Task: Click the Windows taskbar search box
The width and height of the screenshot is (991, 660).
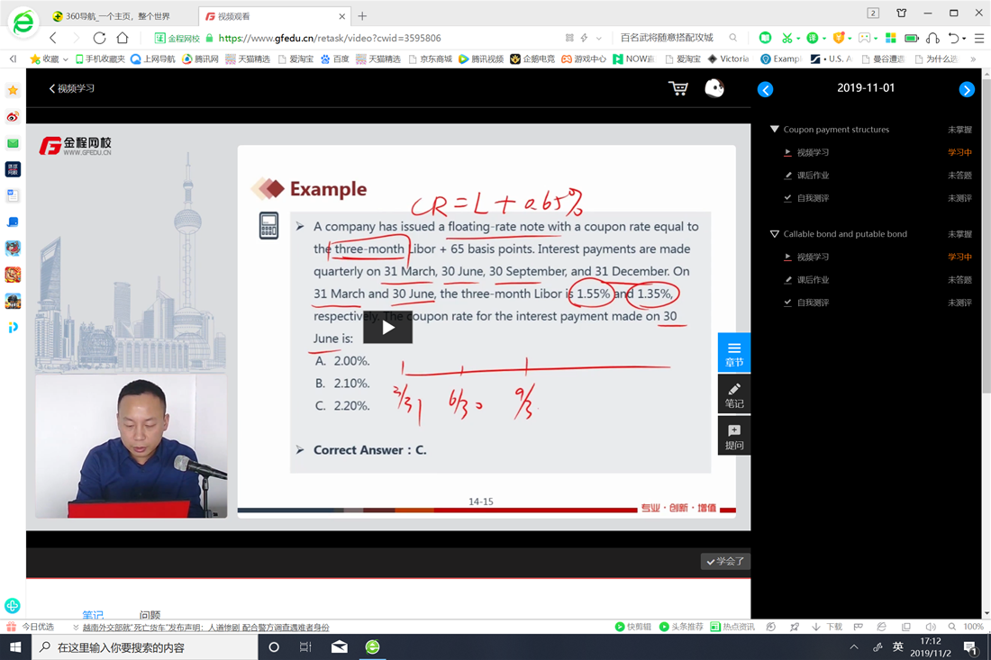Action: coord(144,647)
